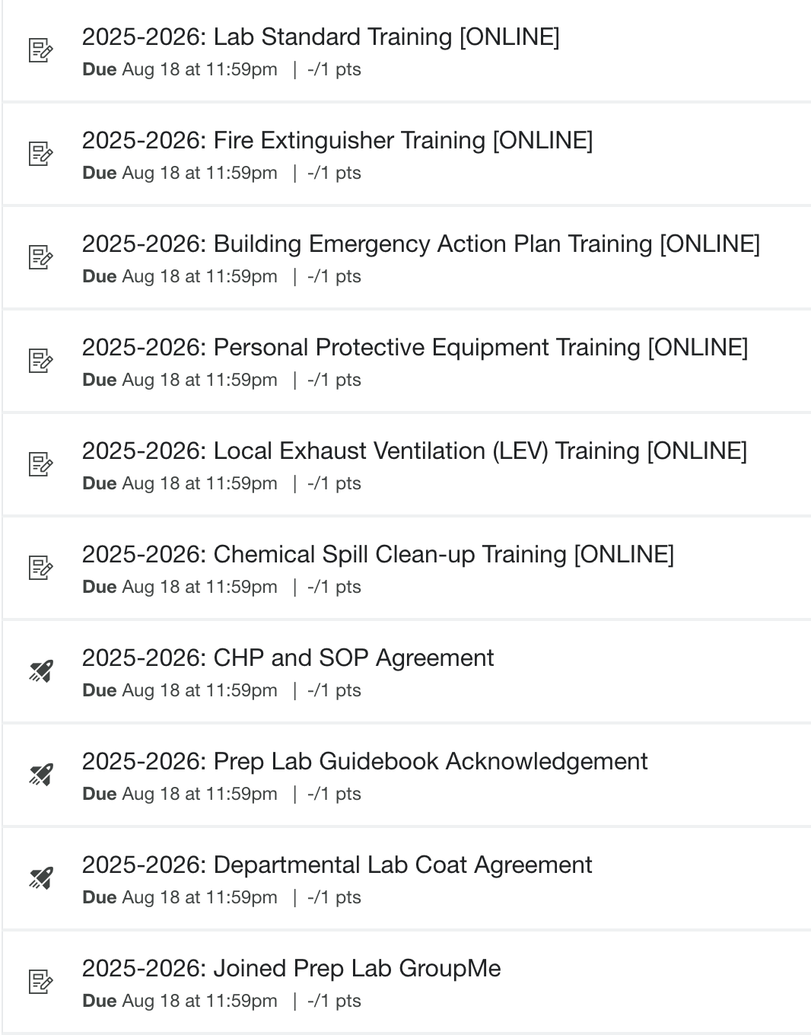Viewport: 811px width, 1035px height.
Task: Open Local Exhaust Ventilation (LEV) Training
Action: coord(414,451)
